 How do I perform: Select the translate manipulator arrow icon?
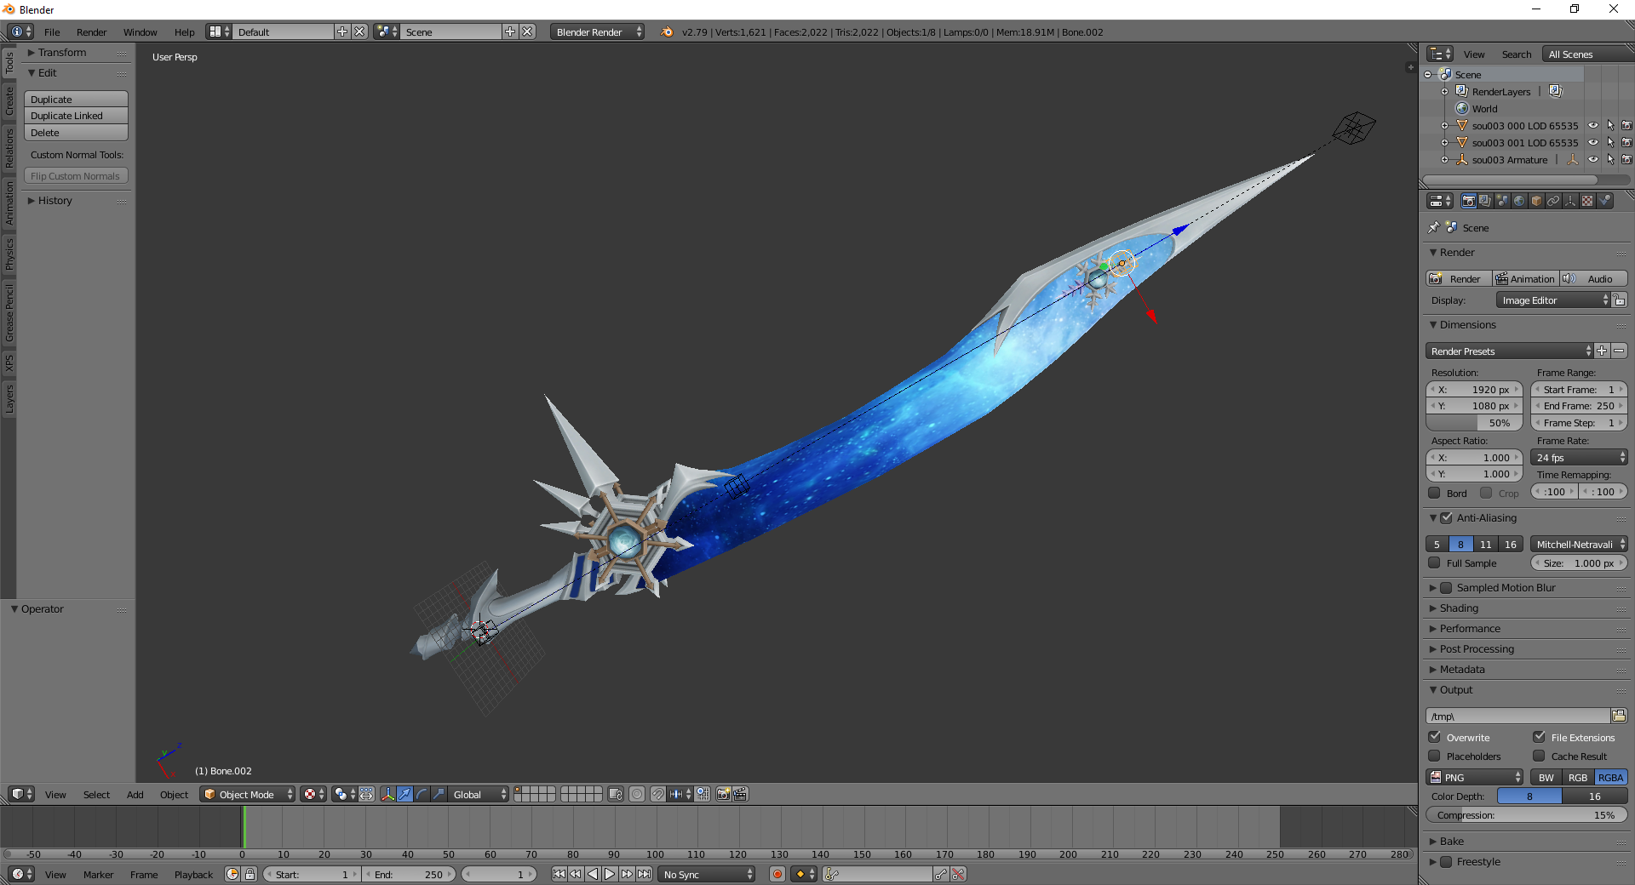tap(405, 794)
